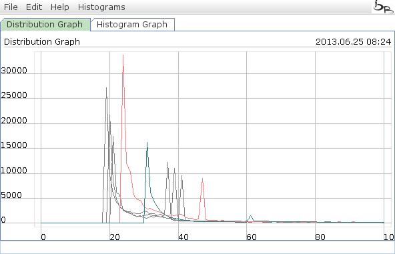The width and height of the screenshot is (395, 254).
Task: Open the Edit menu
Action: 34,7
